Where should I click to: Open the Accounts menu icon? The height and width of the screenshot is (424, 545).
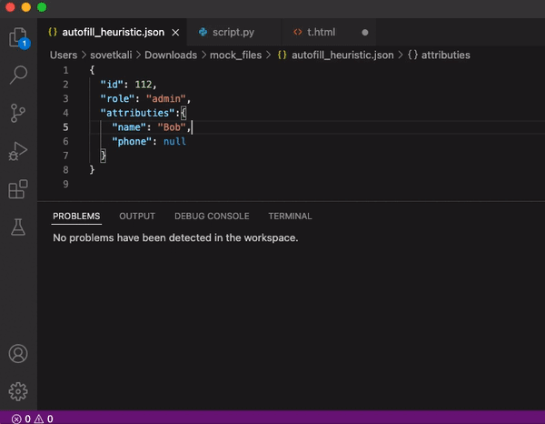(18, 354)
